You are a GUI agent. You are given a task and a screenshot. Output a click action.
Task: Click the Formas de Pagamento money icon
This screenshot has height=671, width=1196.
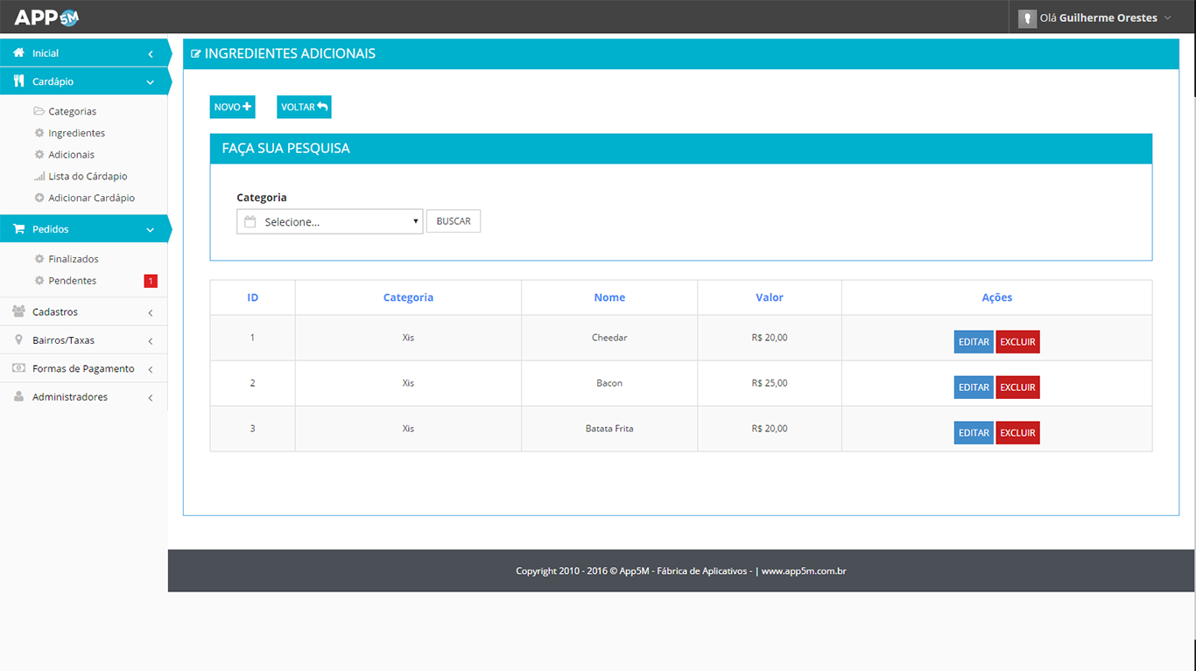[18, 368]
